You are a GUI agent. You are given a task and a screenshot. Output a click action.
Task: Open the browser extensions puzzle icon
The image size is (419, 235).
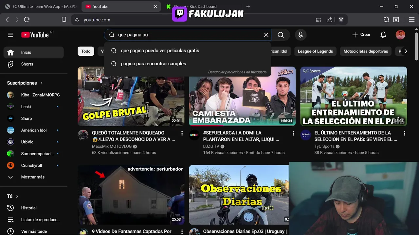pos(386,20)
